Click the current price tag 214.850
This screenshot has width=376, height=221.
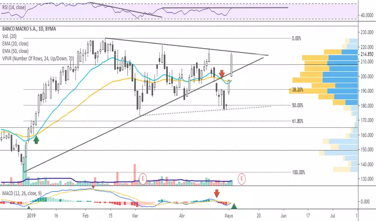point(367,54)
